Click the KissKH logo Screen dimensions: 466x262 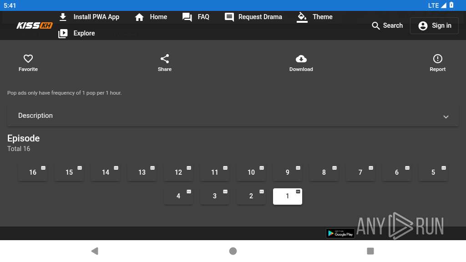pos(35,25)
